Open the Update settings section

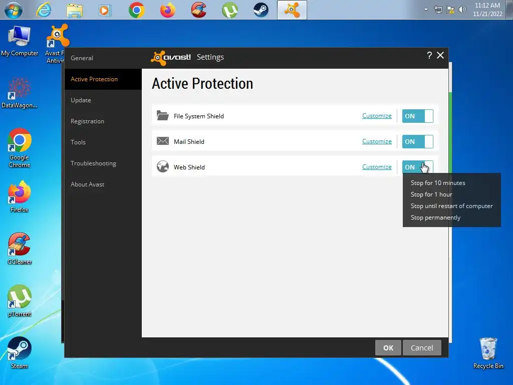(103, 100)
